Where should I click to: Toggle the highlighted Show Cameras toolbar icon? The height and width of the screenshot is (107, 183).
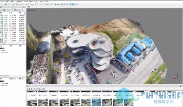[71, 4]
